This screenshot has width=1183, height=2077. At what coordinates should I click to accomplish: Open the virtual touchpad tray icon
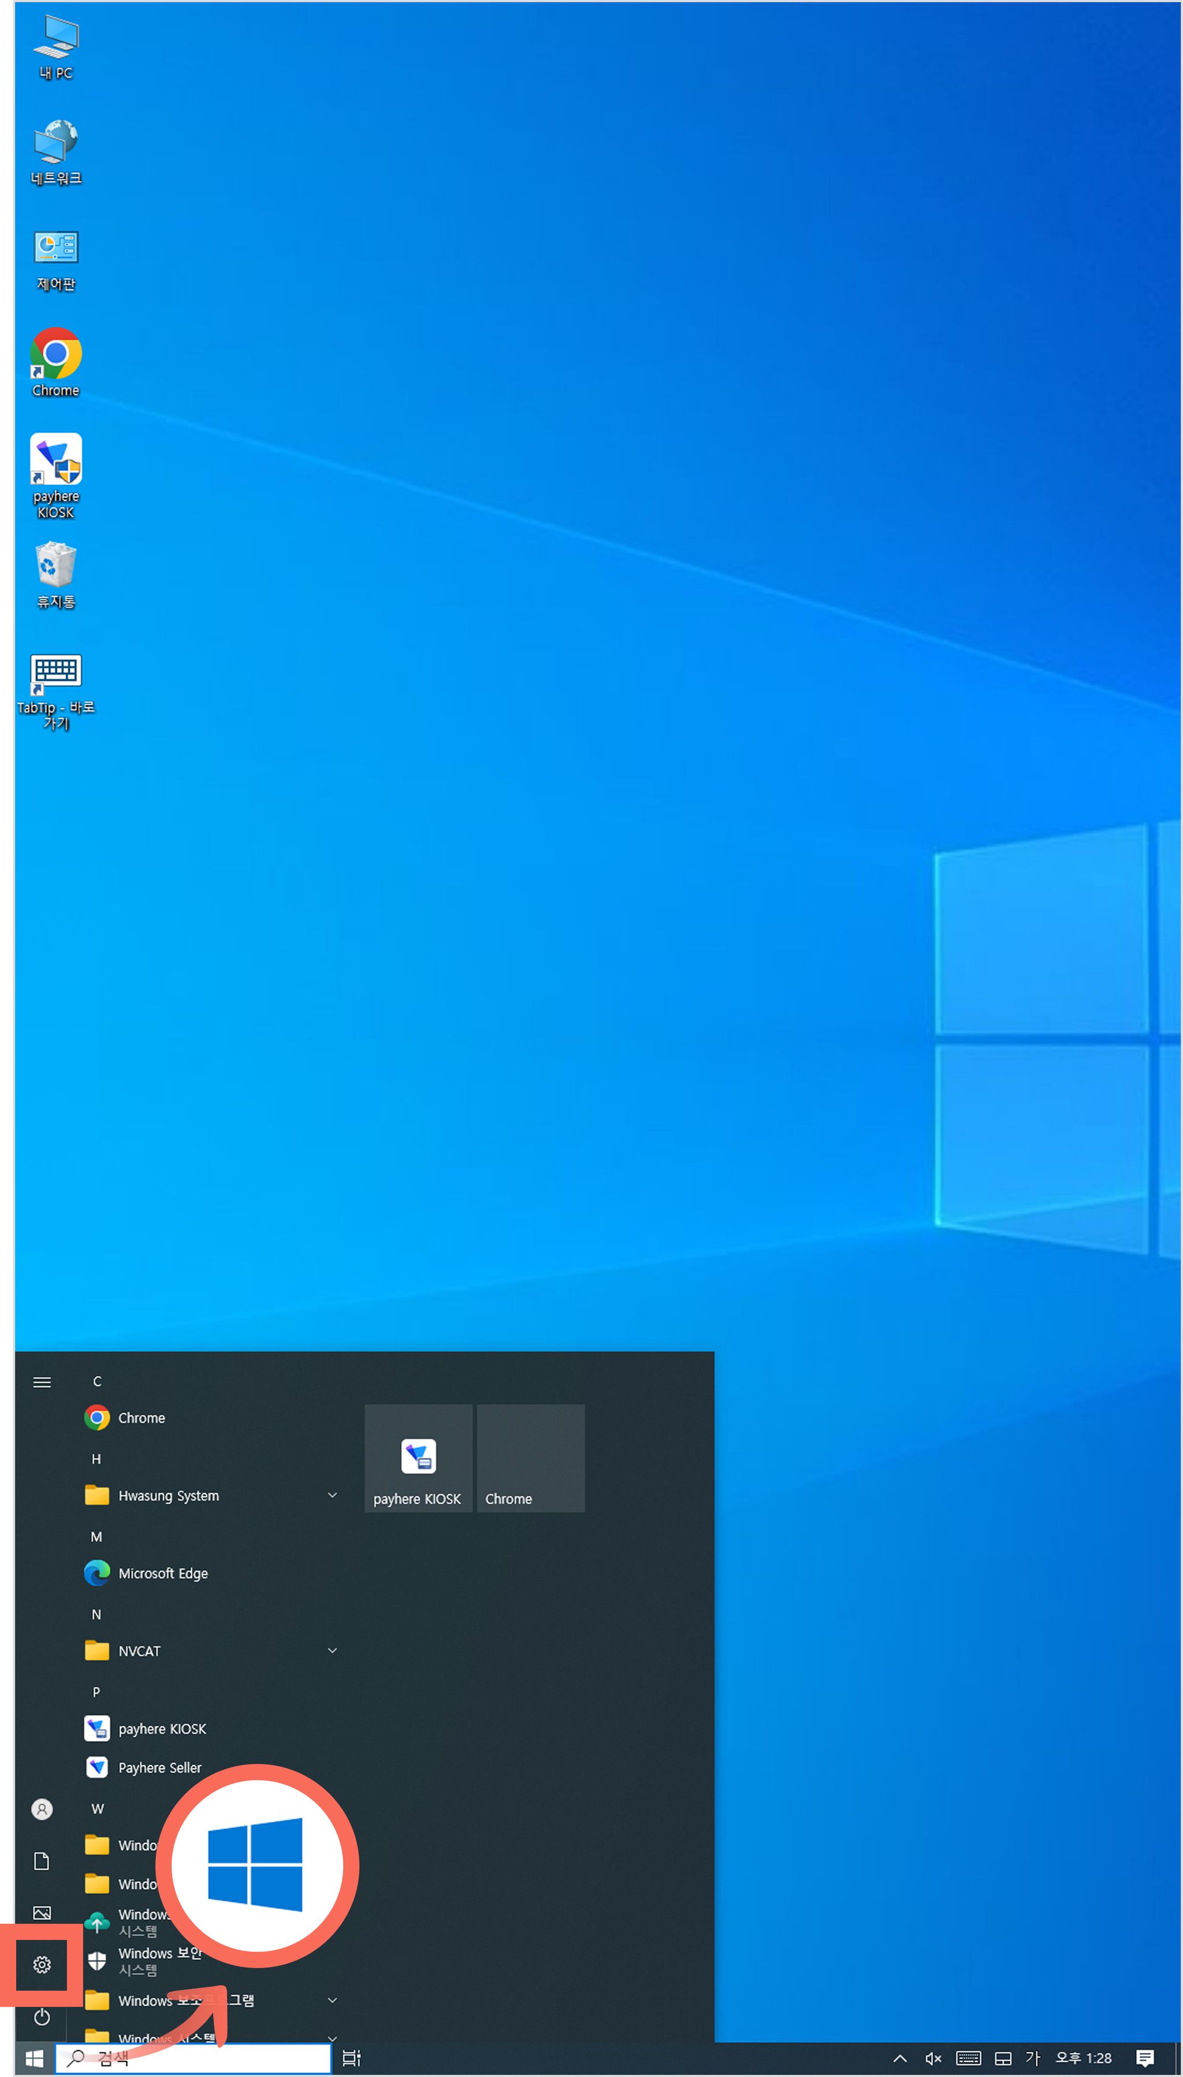coord(1003,2057)
